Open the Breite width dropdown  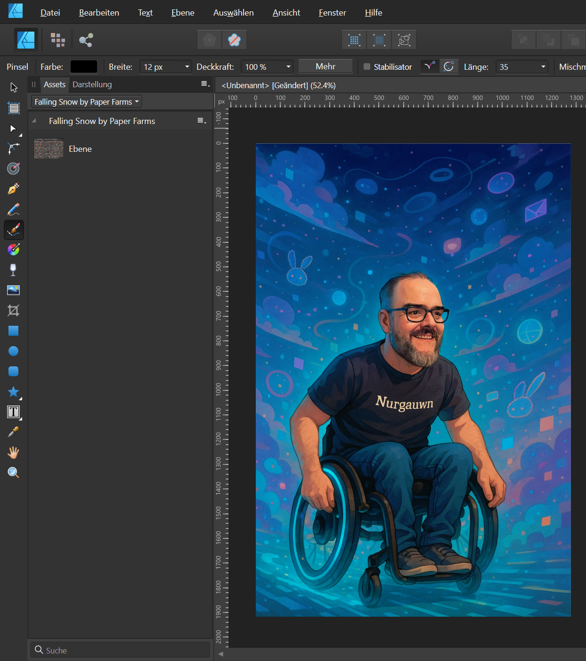click(x=187, y=67)
